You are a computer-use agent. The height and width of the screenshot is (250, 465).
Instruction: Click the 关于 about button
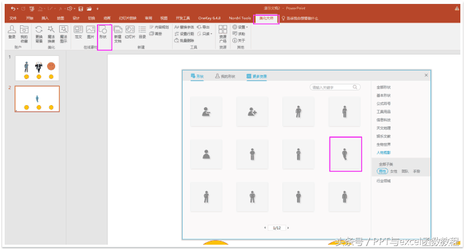click(x=238, y=41)
